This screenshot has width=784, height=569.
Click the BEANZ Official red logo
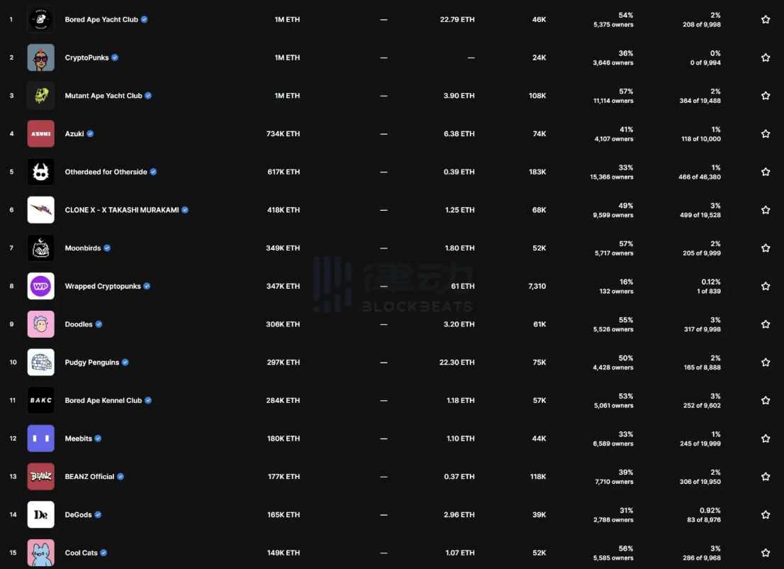pos(40,477)
